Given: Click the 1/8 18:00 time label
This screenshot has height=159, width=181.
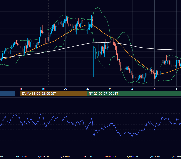Looking at the screenshot, I should pos(43,156).
